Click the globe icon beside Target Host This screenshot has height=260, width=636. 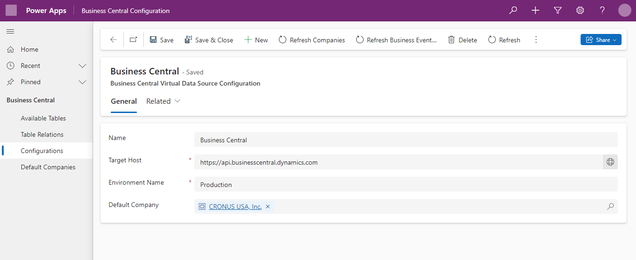tap(610, 162)
